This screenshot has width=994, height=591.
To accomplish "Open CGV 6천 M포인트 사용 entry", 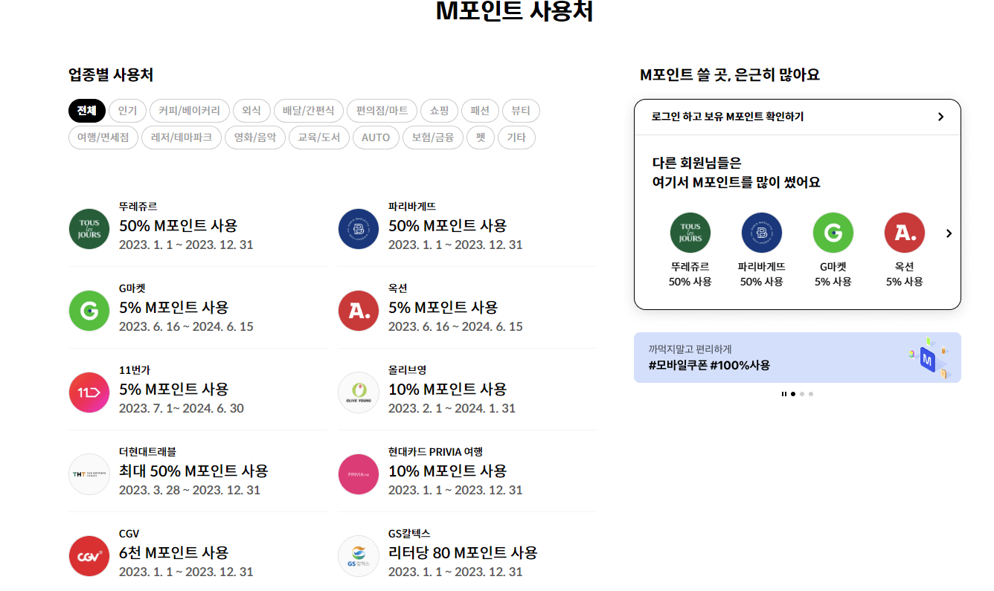I will [198, 553].
